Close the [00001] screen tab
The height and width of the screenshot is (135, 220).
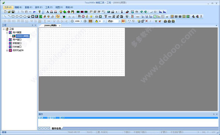point(60,26)
